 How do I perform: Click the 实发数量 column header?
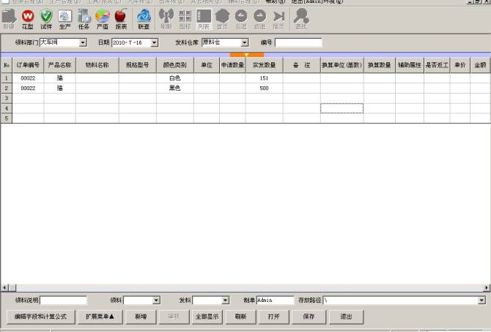coord(264,65)
